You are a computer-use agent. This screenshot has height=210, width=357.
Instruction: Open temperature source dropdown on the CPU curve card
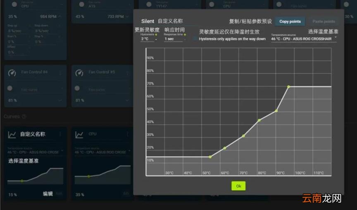coord(103,151)
